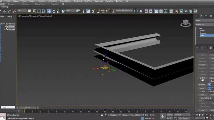The height and width of the screenshot is (120, 214).
Task: Enable the Infinite Bounds checkbox
Action: pos(200,98)
